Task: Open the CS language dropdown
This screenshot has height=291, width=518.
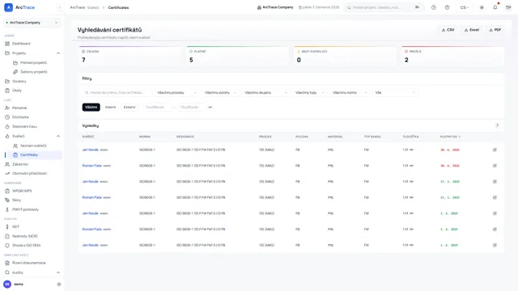Action: point(464,7)
